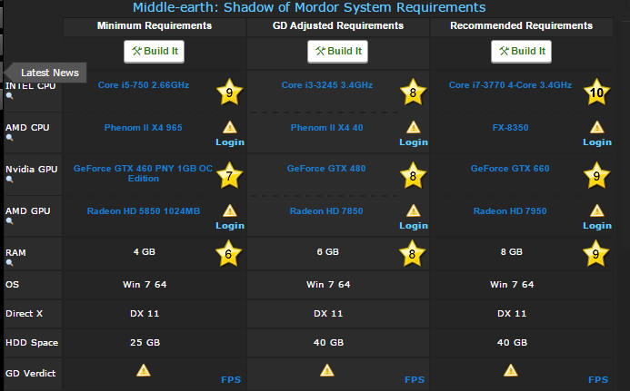The image size is (630, 391).
Task: Open the Phenom II X4 40 link
Action: coord(326,128)
